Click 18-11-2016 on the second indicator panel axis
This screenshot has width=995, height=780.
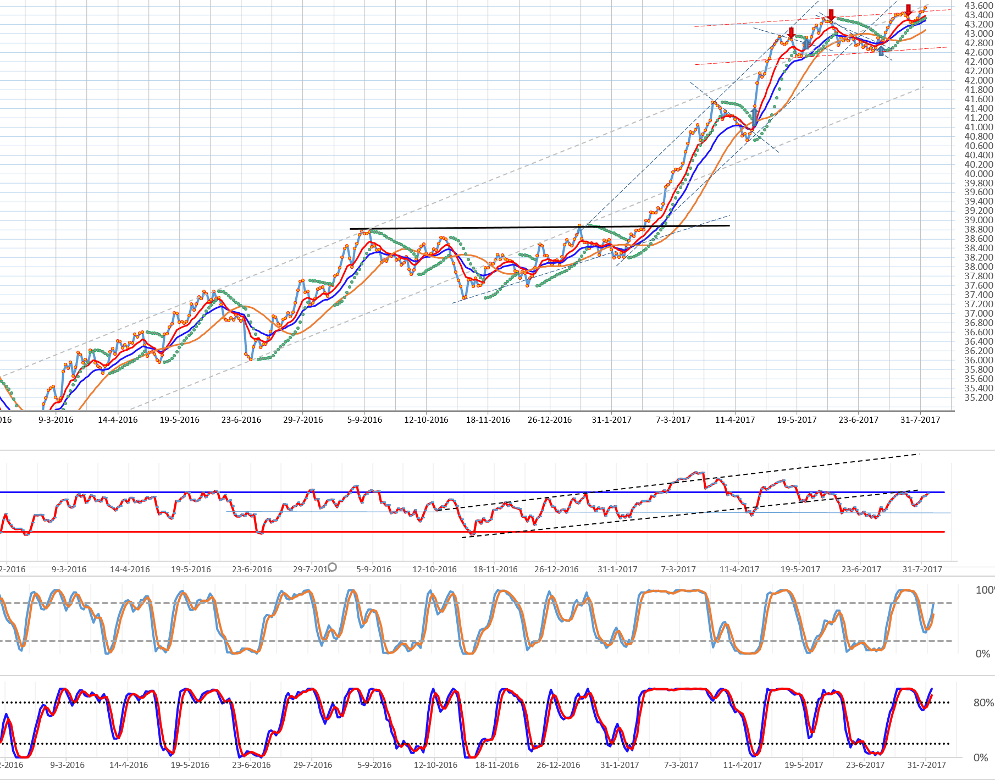point(495,569)
